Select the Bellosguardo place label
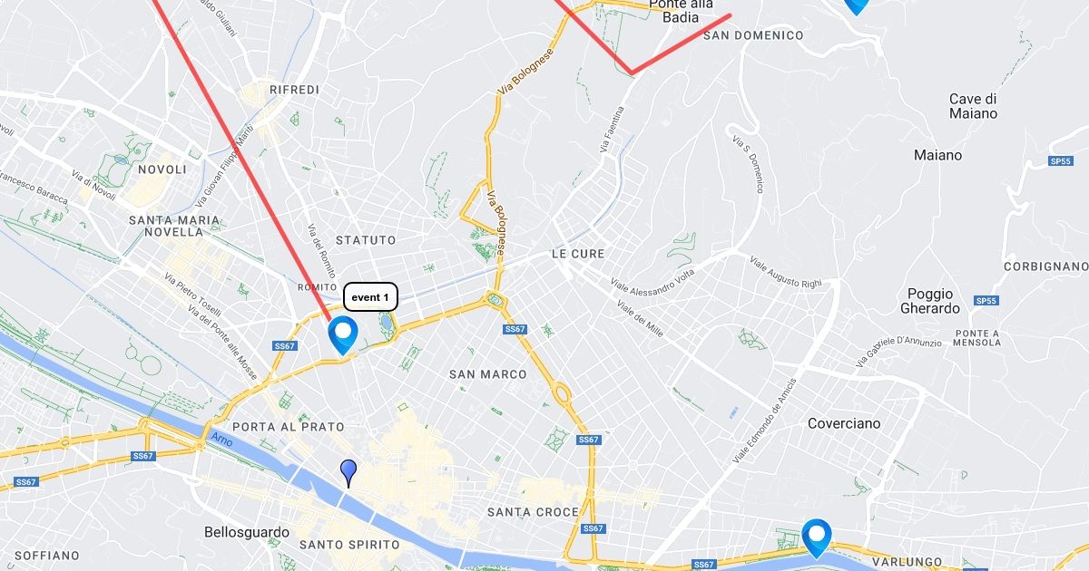 coord(247,532)
